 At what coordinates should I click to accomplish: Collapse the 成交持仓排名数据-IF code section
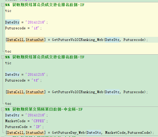coord(3,5)
